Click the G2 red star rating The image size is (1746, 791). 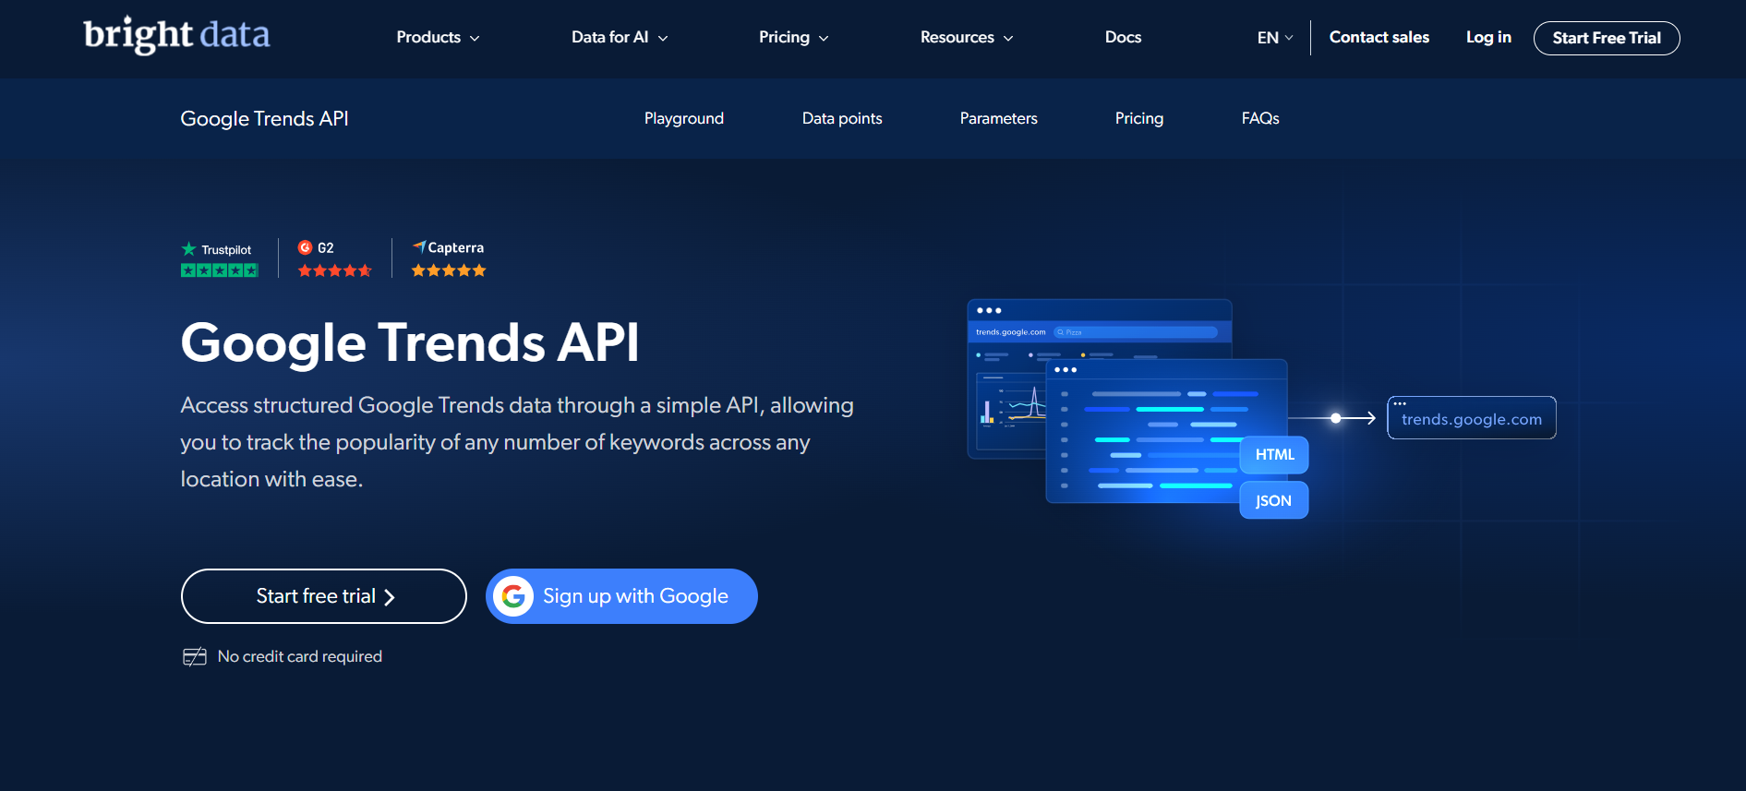coord(335,270)
